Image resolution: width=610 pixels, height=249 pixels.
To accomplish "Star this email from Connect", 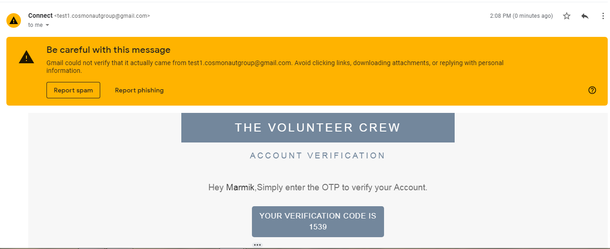I will click(x=567, y=16).
